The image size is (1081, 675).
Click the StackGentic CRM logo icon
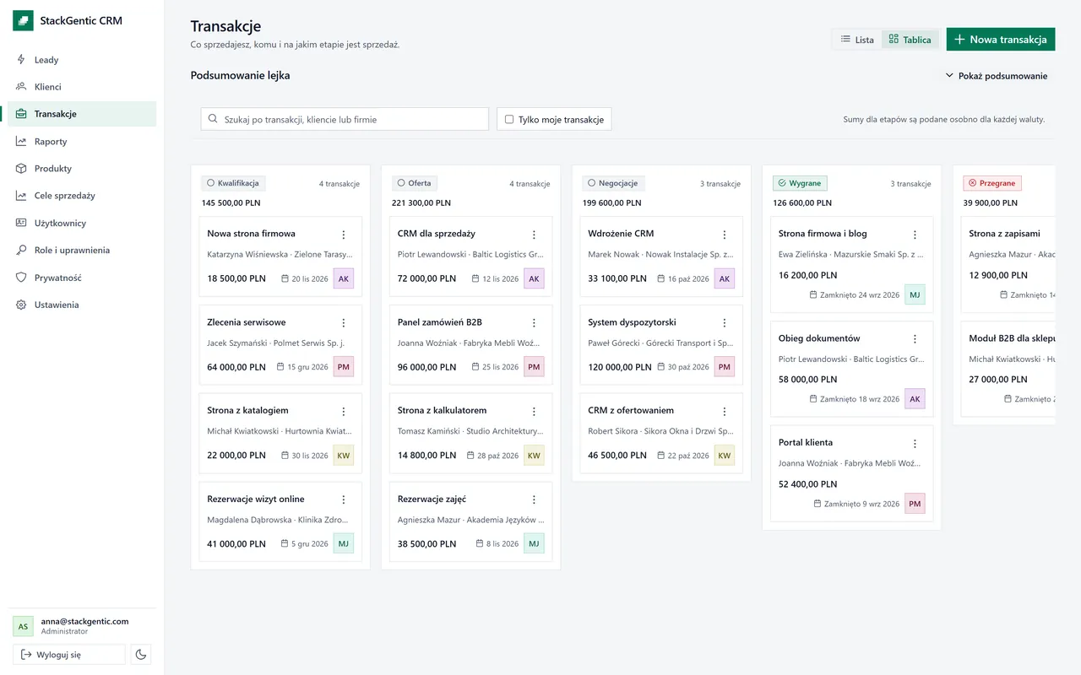click(23, 20)
